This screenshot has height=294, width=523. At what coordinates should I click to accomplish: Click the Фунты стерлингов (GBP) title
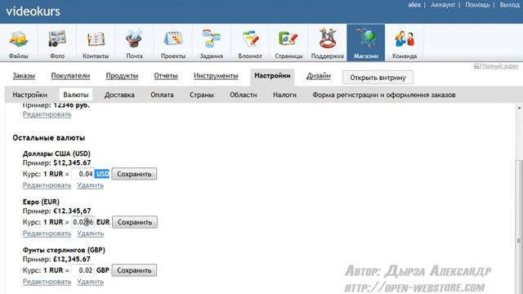pos(64,250)
